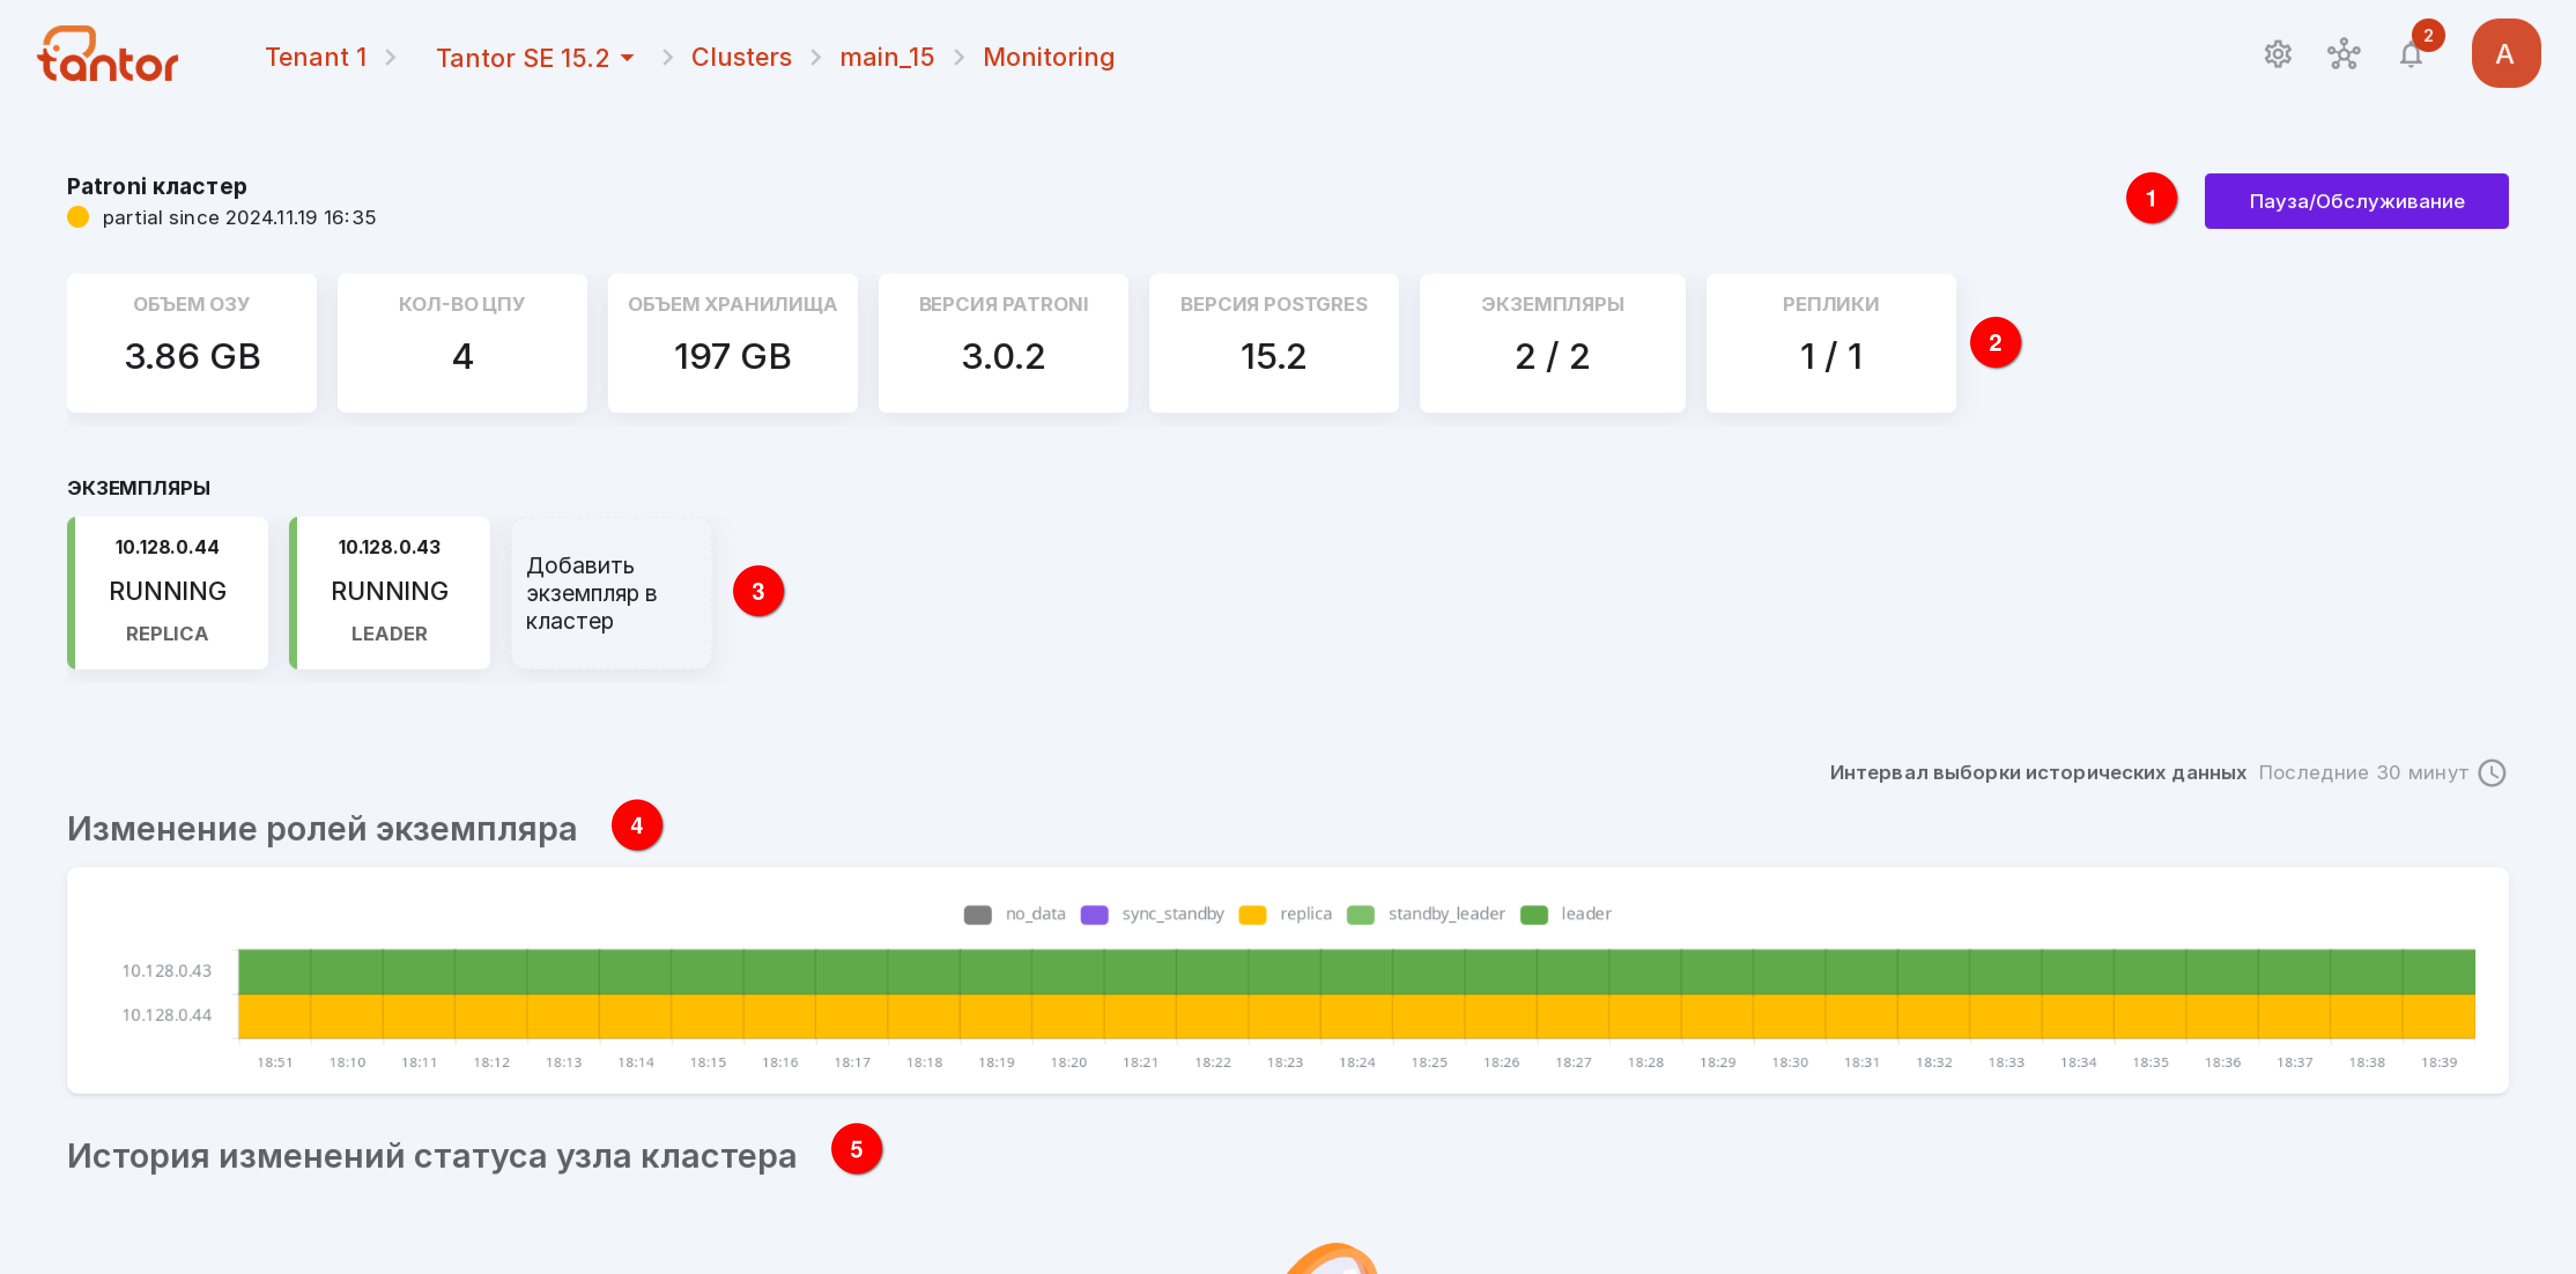Click the yellow replica bar at 18:30
Image resolution: width=2576 pixels, height=1274 pixels.
1789,1016
